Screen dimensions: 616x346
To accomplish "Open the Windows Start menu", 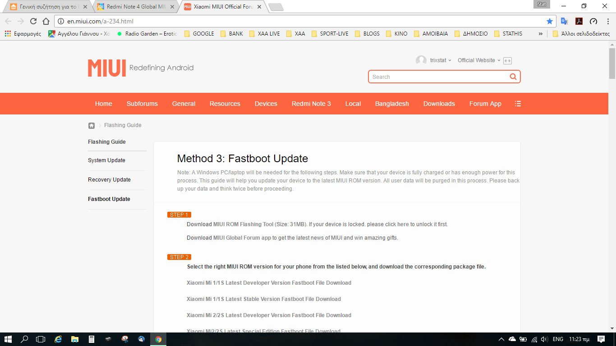I will tap(8, 339).
